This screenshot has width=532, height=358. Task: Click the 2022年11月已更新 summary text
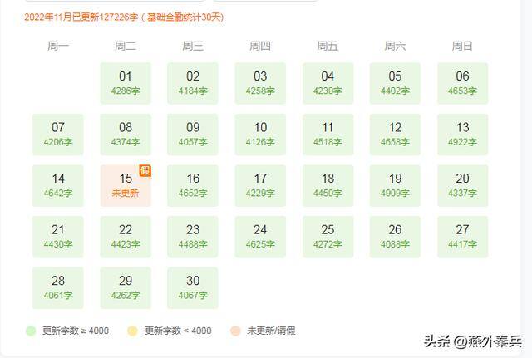[x=124, y=17]
